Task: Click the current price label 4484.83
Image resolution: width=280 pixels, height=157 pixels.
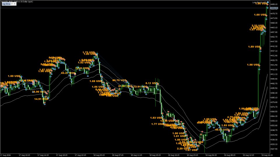Action: (x=274, y=8)
